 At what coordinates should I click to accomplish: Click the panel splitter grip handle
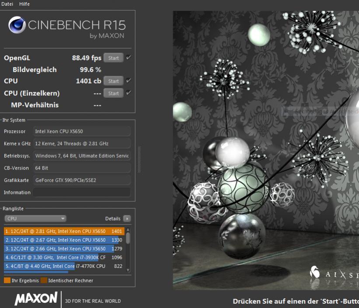(139, 159)
